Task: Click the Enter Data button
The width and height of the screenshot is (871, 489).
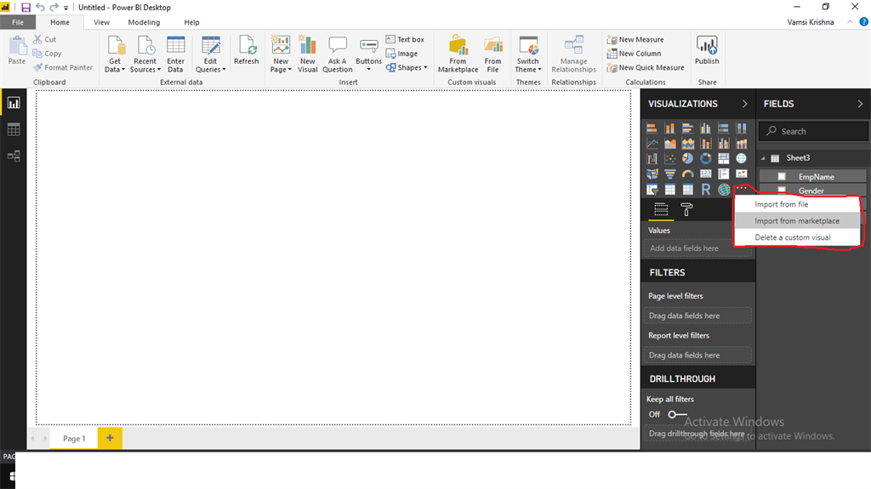Action: point(175,54)
